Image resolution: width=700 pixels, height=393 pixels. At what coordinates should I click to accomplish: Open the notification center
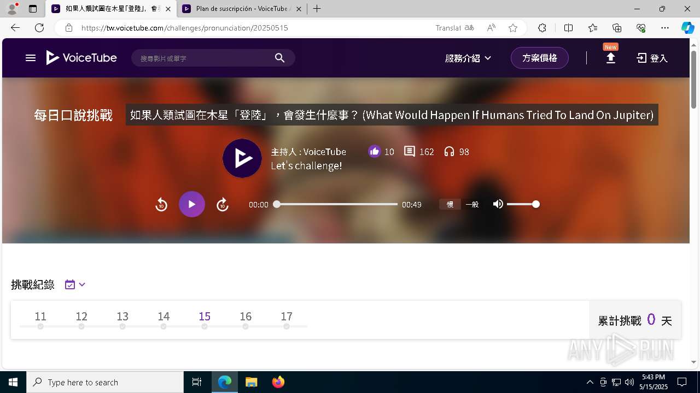tap(682, 382)
